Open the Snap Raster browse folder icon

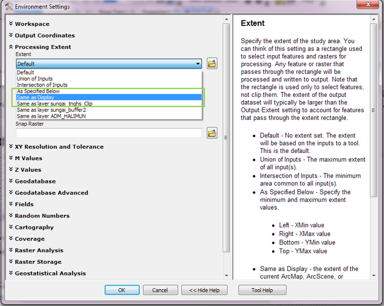(x=212, y=133)
